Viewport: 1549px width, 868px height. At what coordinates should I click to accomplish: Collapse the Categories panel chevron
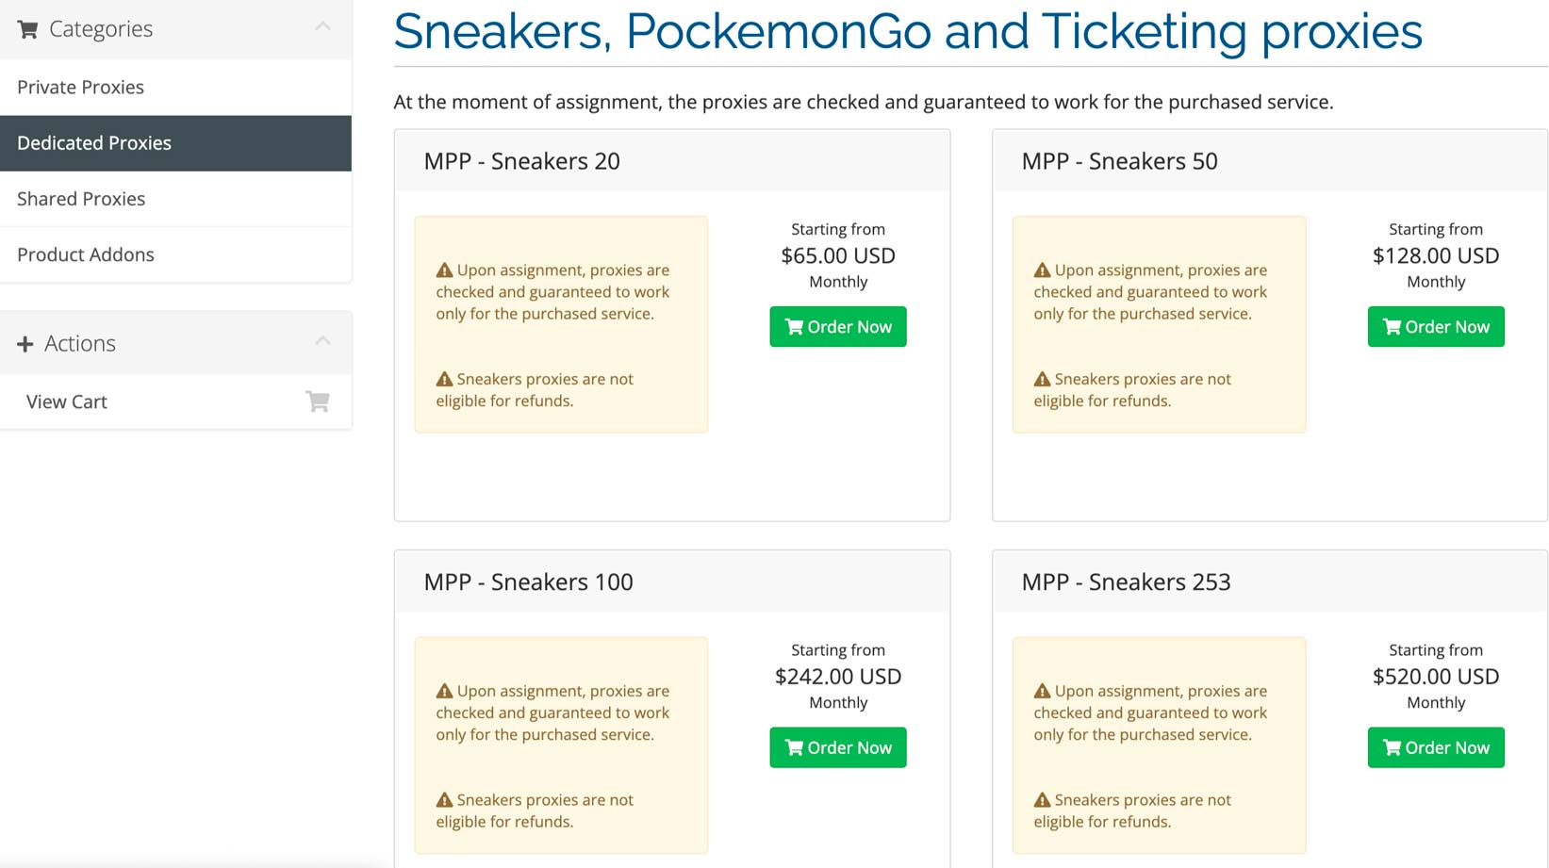coord(322,26)
